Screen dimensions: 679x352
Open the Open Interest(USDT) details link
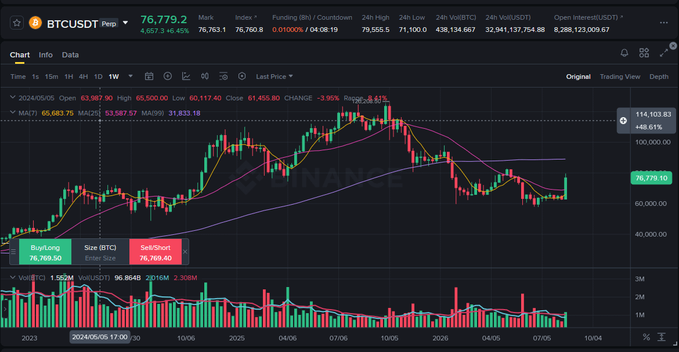pos(588,17)
